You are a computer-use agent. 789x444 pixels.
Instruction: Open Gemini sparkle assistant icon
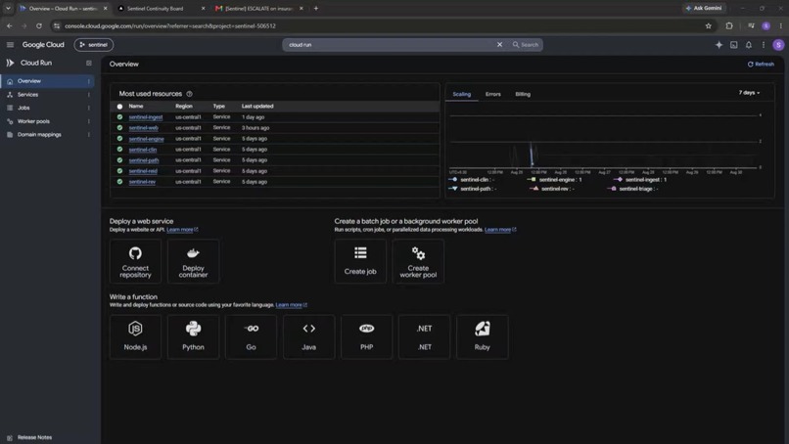719,45
